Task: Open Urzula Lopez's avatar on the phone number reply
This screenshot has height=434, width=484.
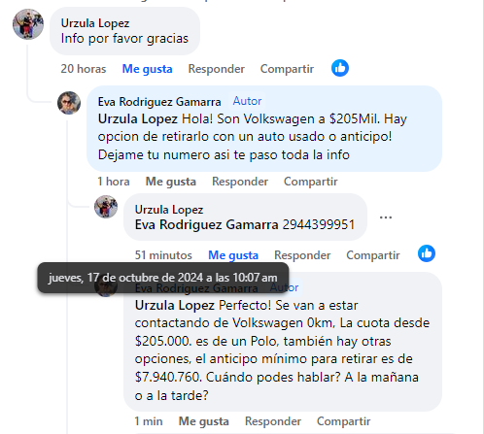Action: pos(106,207)
